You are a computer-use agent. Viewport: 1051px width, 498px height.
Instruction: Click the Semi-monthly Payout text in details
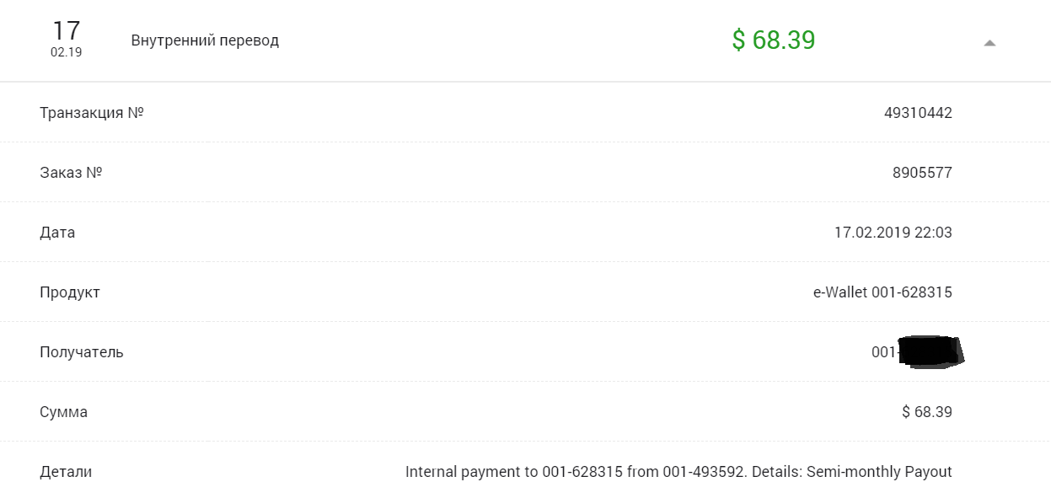pos(879,472)
